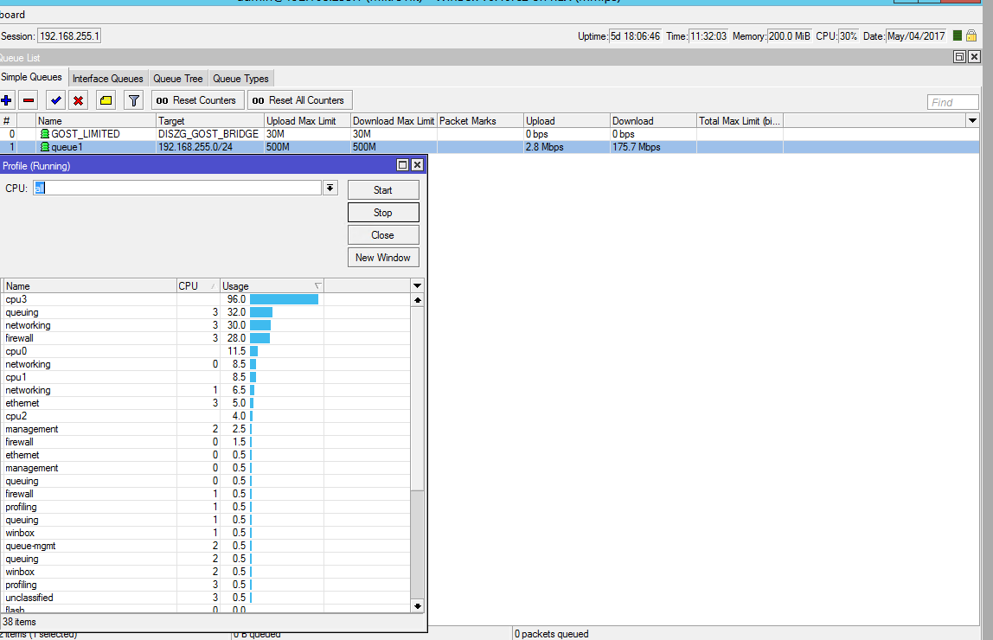Viewport: 993px width, 640px height.
Task: Restore the Queue List window icon
Action: [x=959, y=57]
